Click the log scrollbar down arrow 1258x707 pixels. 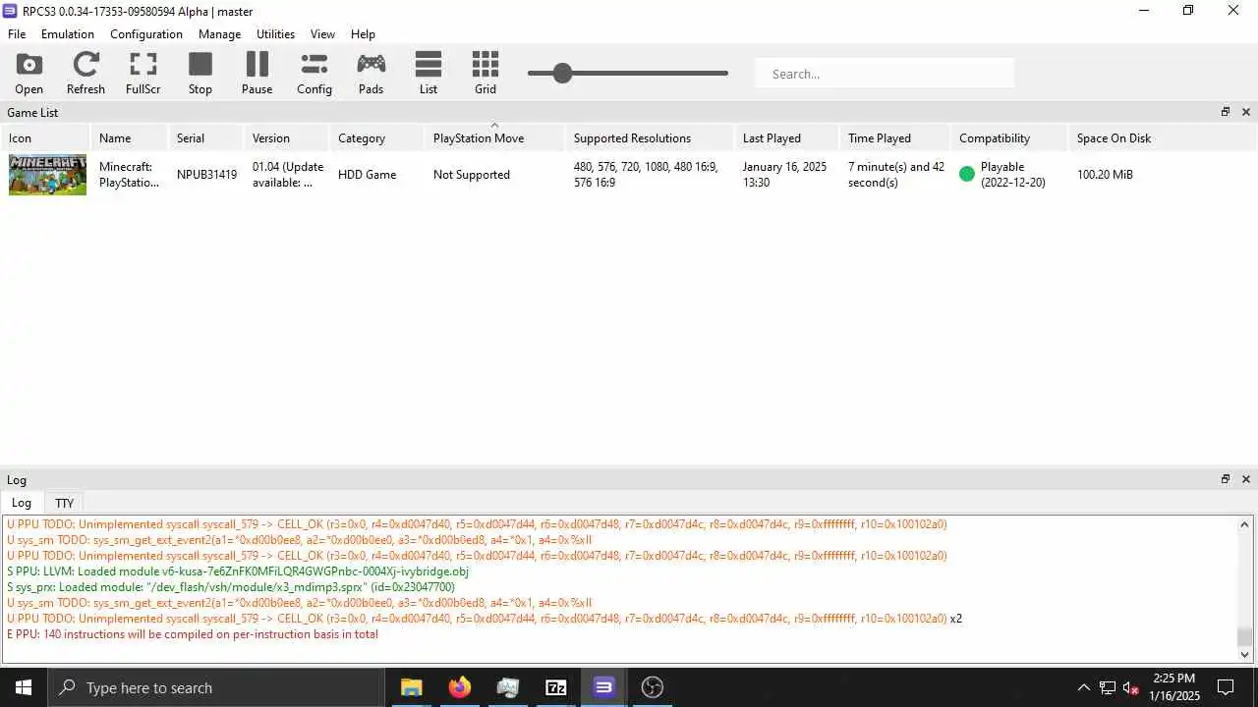pos(1245,654)
